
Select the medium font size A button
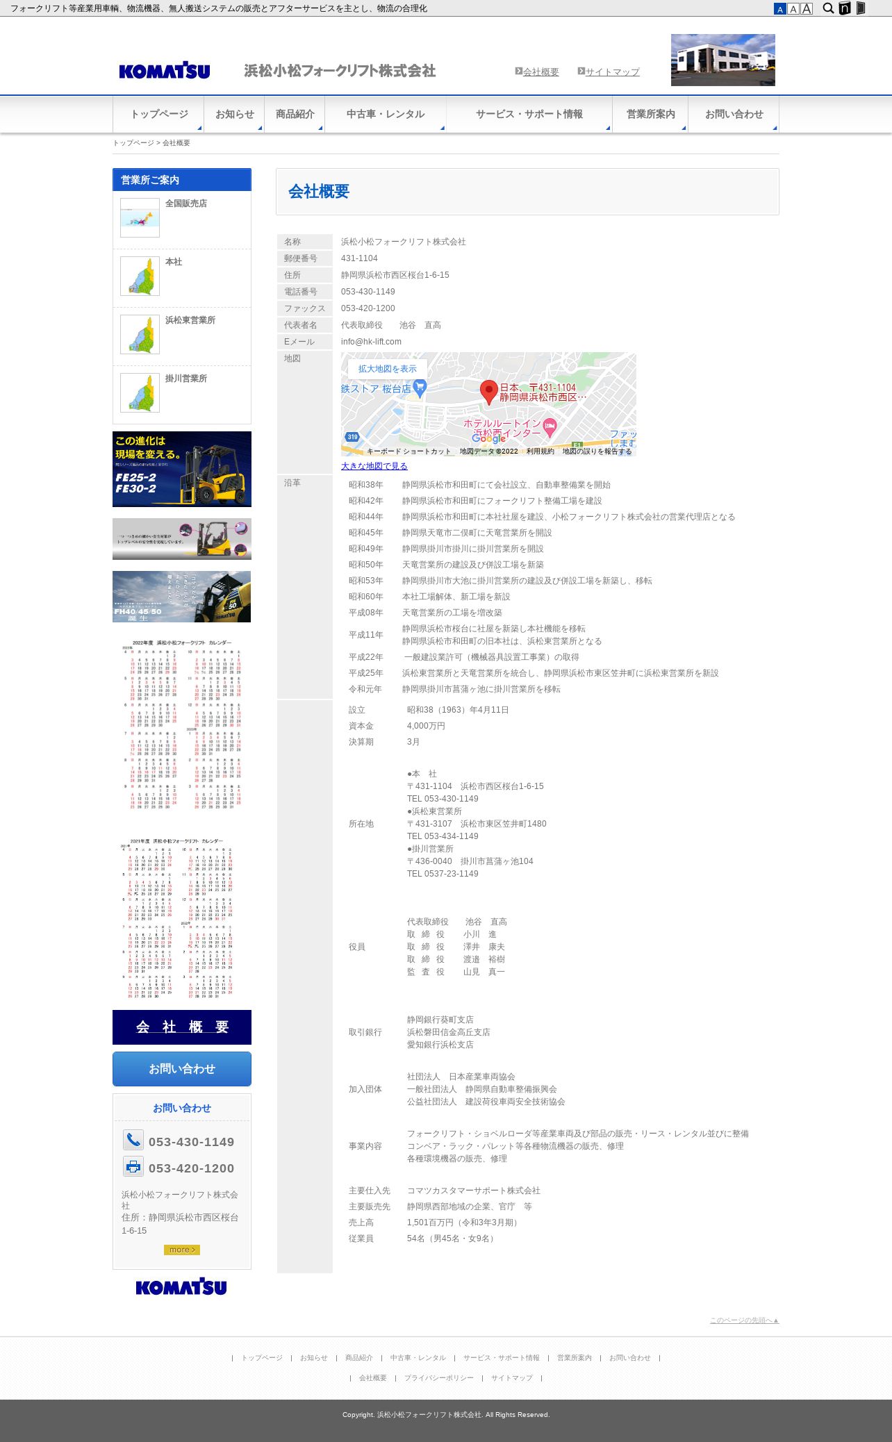(793, 9)
